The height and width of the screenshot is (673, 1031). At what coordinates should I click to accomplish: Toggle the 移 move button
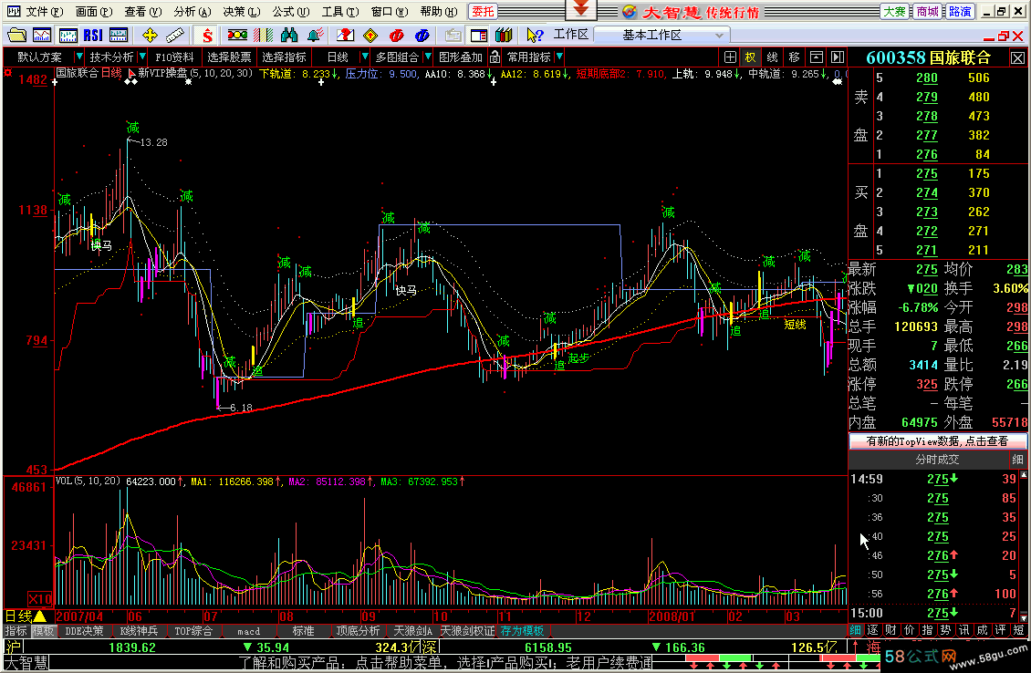pos(794,57)
